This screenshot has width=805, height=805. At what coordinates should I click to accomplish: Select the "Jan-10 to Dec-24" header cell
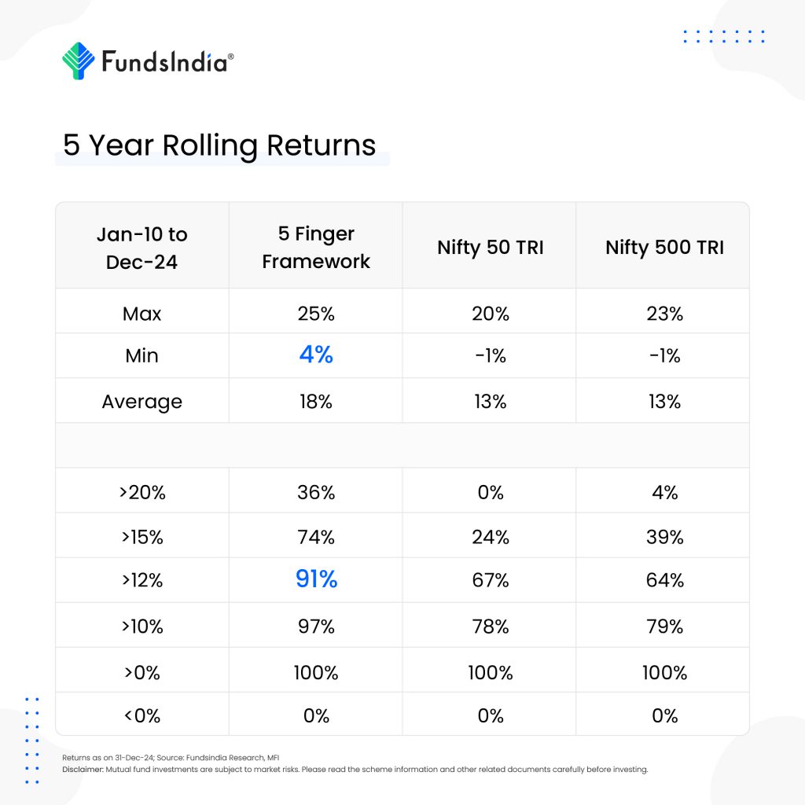(x=142, y=248)
